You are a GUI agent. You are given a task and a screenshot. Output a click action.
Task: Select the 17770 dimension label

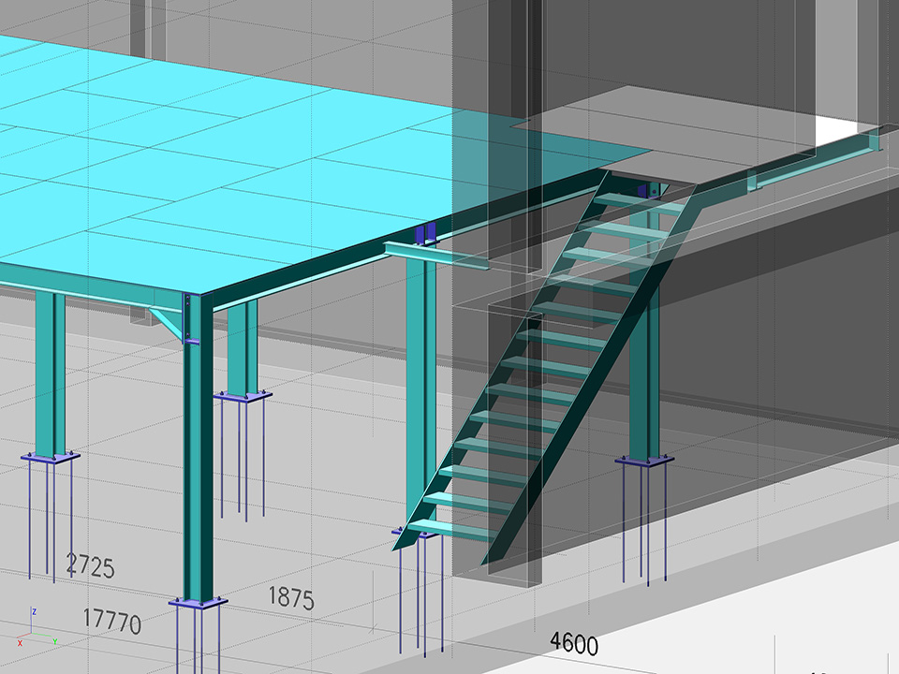tap(111, 620)
